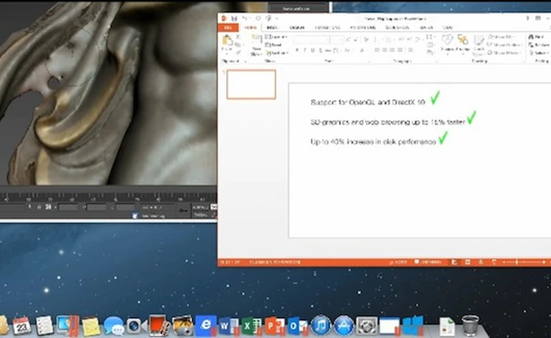Screen dimensions: 551x338
Task: Click the Format Painter icon
Action: click(239, 53)
